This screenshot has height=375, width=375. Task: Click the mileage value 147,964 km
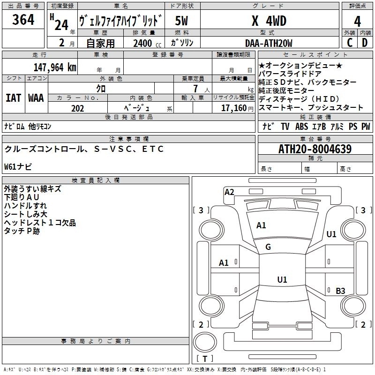(55, 67)
